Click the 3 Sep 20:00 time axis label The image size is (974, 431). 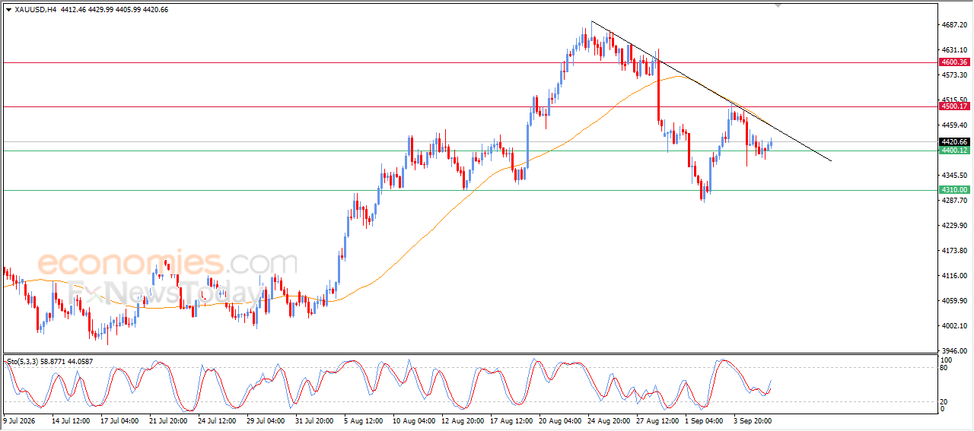coord(752,420)
